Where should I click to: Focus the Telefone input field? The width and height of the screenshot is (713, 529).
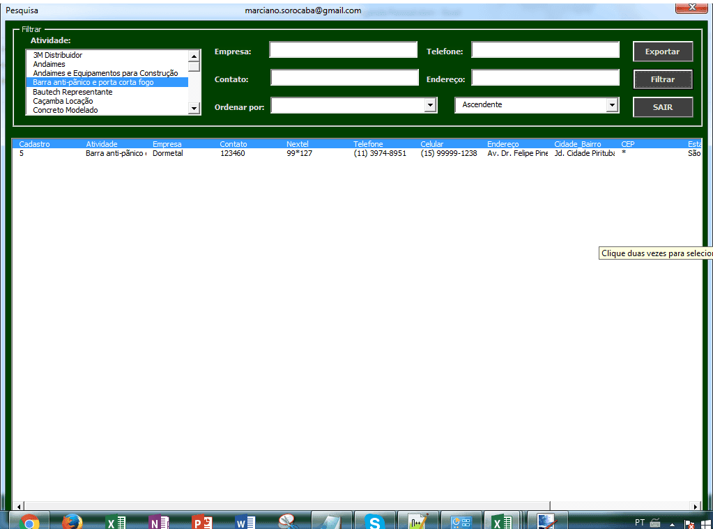click(x=545, y=50)
